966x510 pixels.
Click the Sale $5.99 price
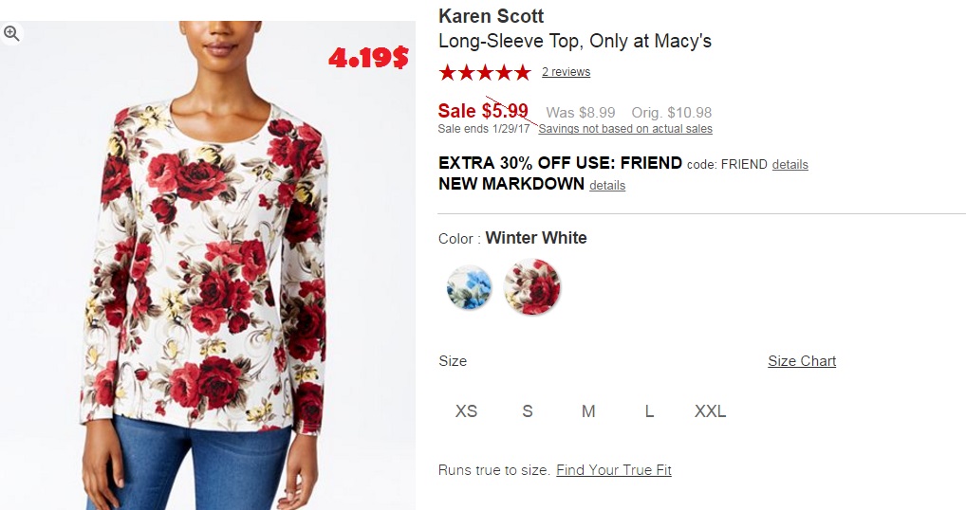point(483,111)
